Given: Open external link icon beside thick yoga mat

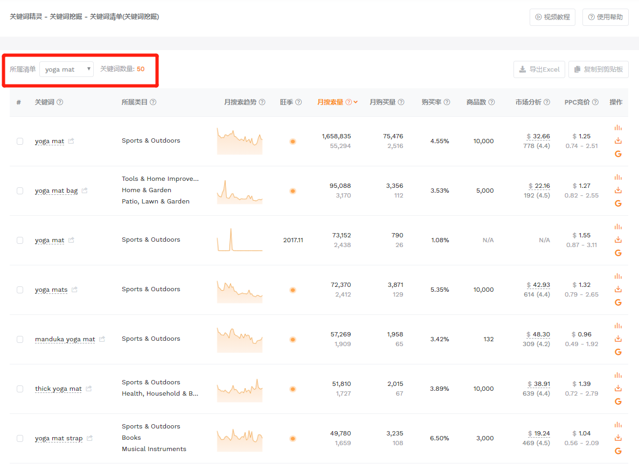Looking at the screenshot, I should 89,388.
